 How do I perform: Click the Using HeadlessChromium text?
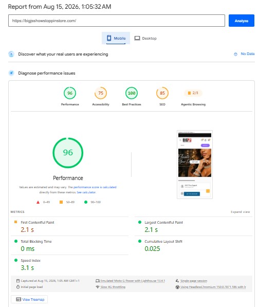pyautogui.click(x=213, y=287)
